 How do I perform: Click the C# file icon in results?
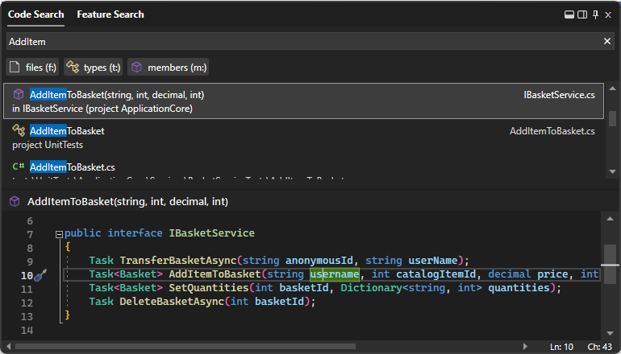pyautogui.click(x=19, y=167)
